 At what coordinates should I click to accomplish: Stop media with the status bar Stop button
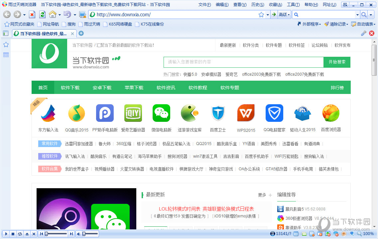[x=13, y=234]
